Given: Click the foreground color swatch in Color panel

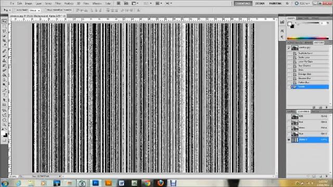Looking at the screenshot, I should [x=289, y=24].
